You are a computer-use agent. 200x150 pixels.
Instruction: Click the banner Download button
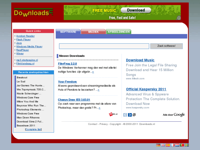(x=136, y=10)
